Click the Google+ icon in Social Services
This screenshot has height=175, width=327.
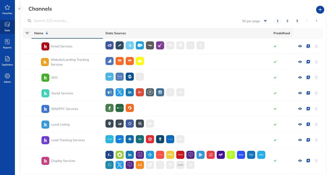140,92
